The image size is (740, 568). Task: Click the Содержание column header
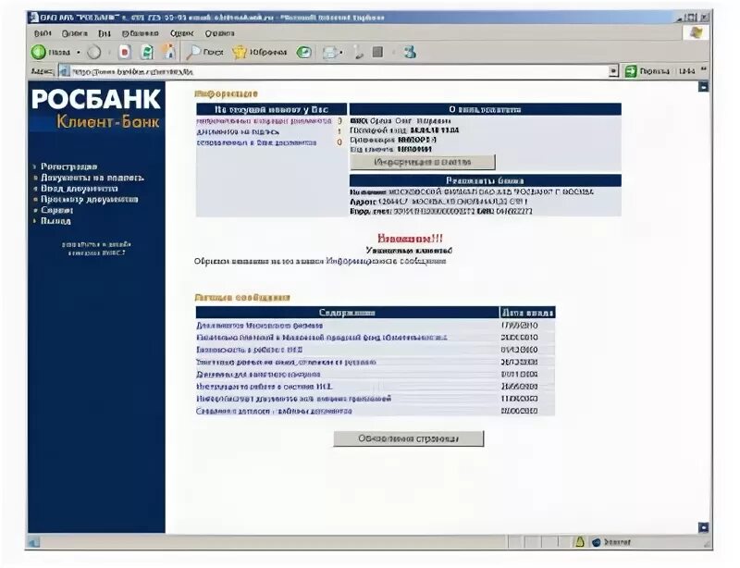tap(347, 313)
